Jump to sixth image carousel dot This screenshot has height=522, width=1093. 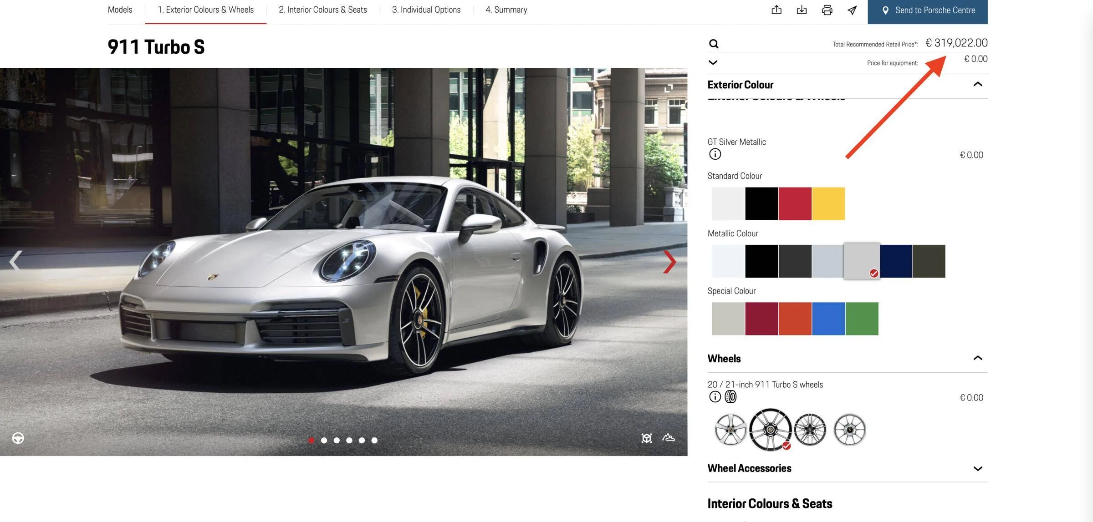click(x=374, y=440)
